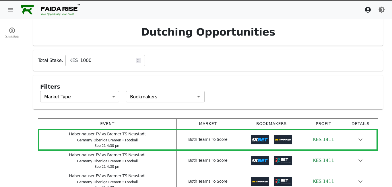This screenshot has height=187, width=392.
Task: Open the Market Type filter dropdown
Action: click(79, 97)
